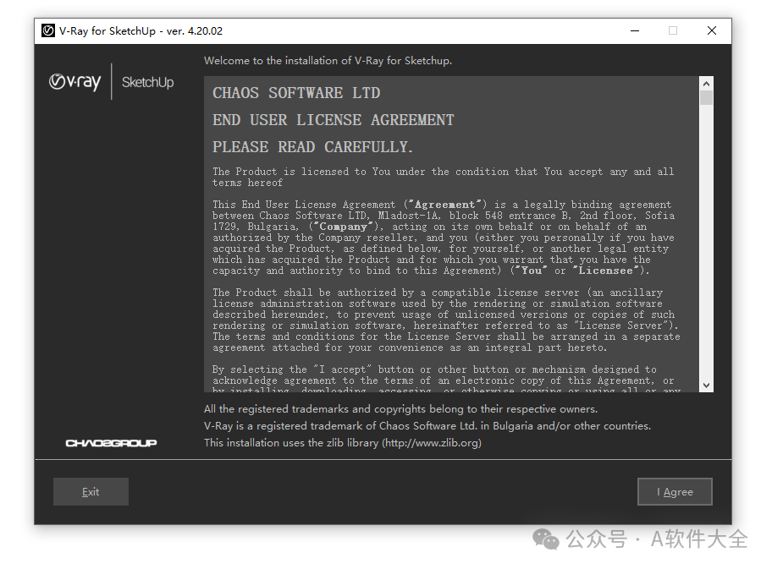The height and width of the screenshot is (569, 772).
Task: Click 'PLEASE READ CAREFULLY.' heading
Action: 312,147
